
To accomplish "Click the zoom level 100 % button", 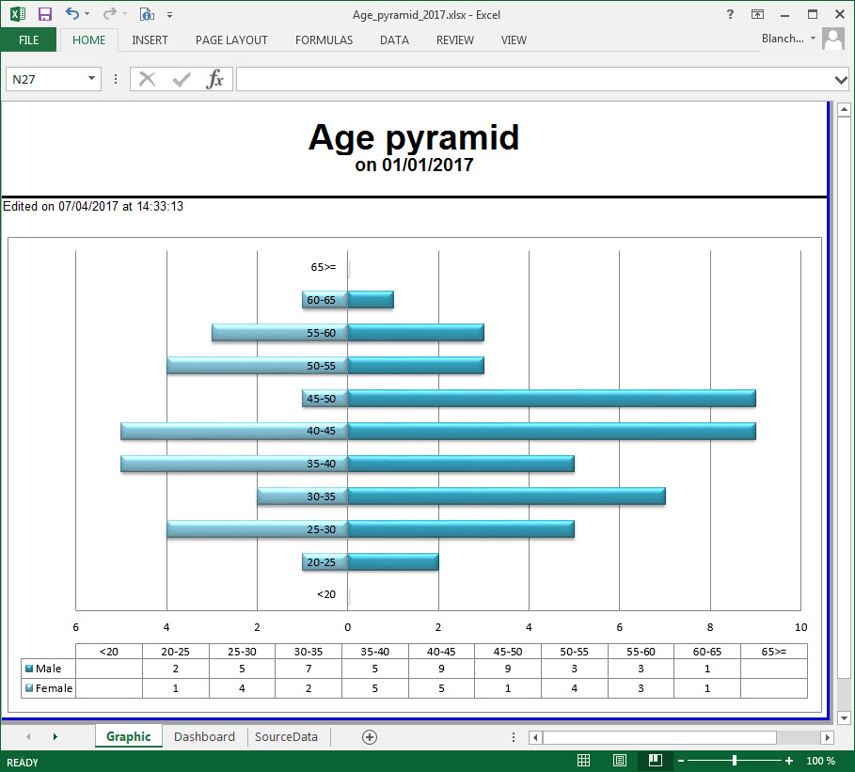I will [x=820, y=760].
